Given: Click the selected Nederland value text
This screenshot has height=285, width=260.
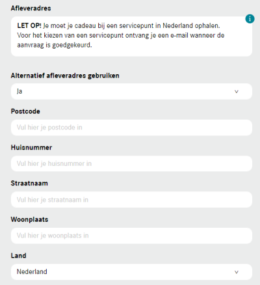Looking at the screenshot, I should [32, 272].
